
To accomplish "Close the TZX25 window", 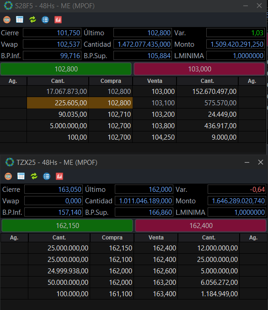I will click(x=261, y=162).
